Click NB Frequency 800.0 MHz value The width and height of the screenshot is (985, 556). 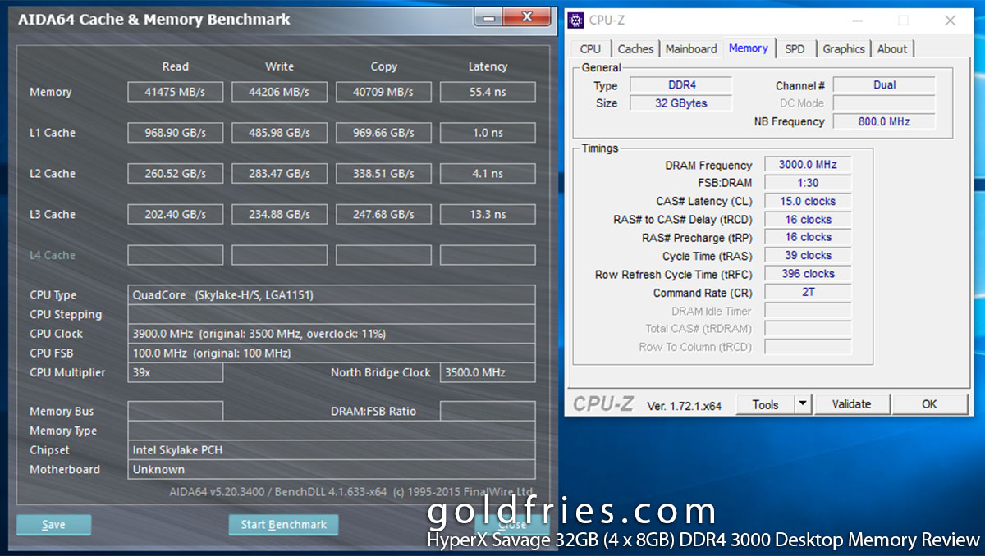click(884, 121)
